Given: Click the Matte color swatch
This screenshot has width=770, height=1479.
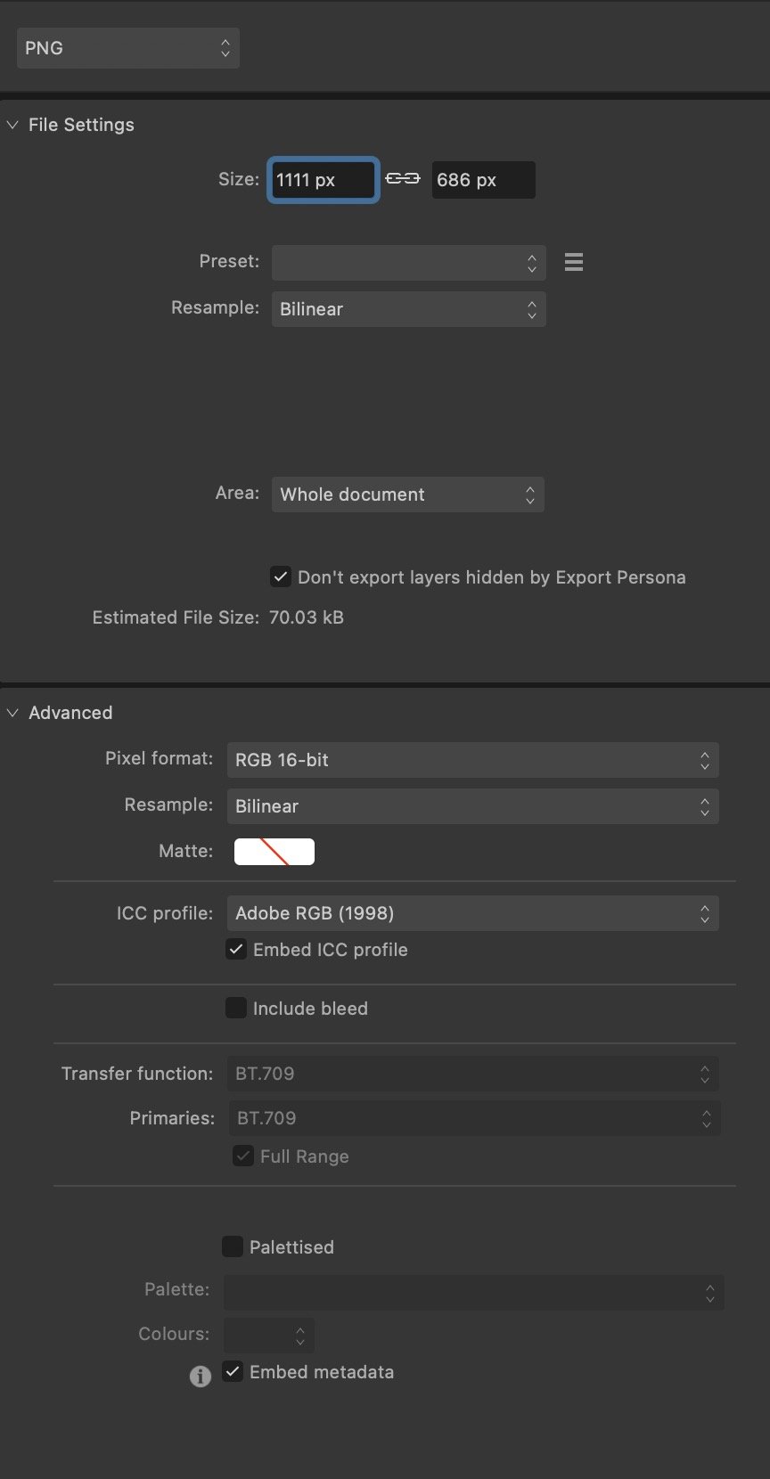Looking at the screenshot, I should pos(274,852).
